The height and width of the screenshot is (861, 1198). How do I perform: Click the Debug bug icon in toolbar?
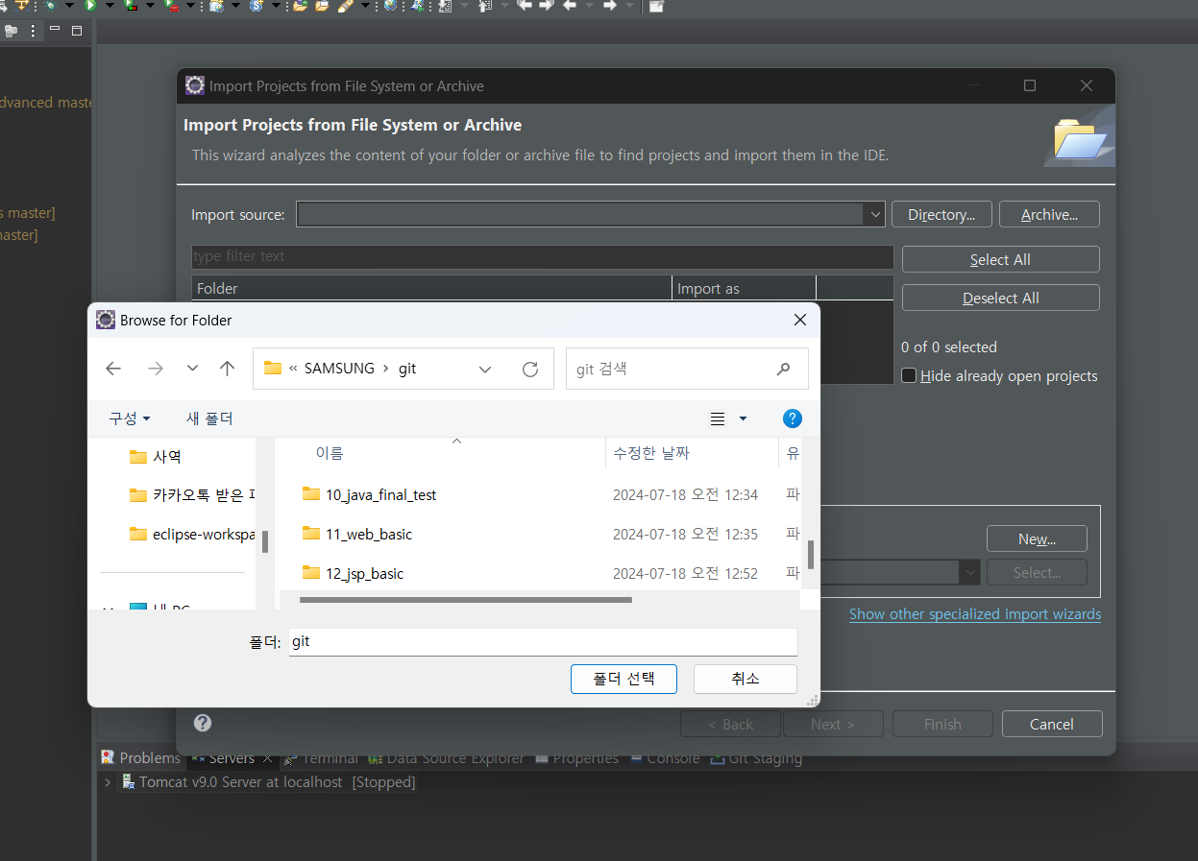pos(51,6)
